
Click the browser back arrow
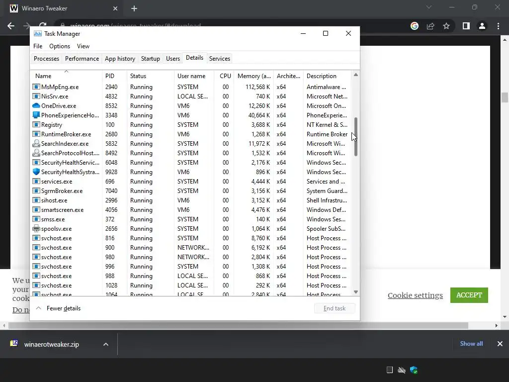pyautogui.click(x=11, y=26)
